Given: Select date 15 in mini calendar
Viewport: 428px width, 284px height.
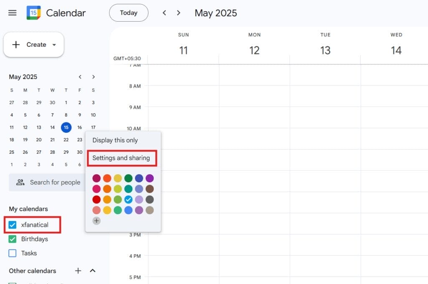Looking at the screenshot, I should click(66, 127).
